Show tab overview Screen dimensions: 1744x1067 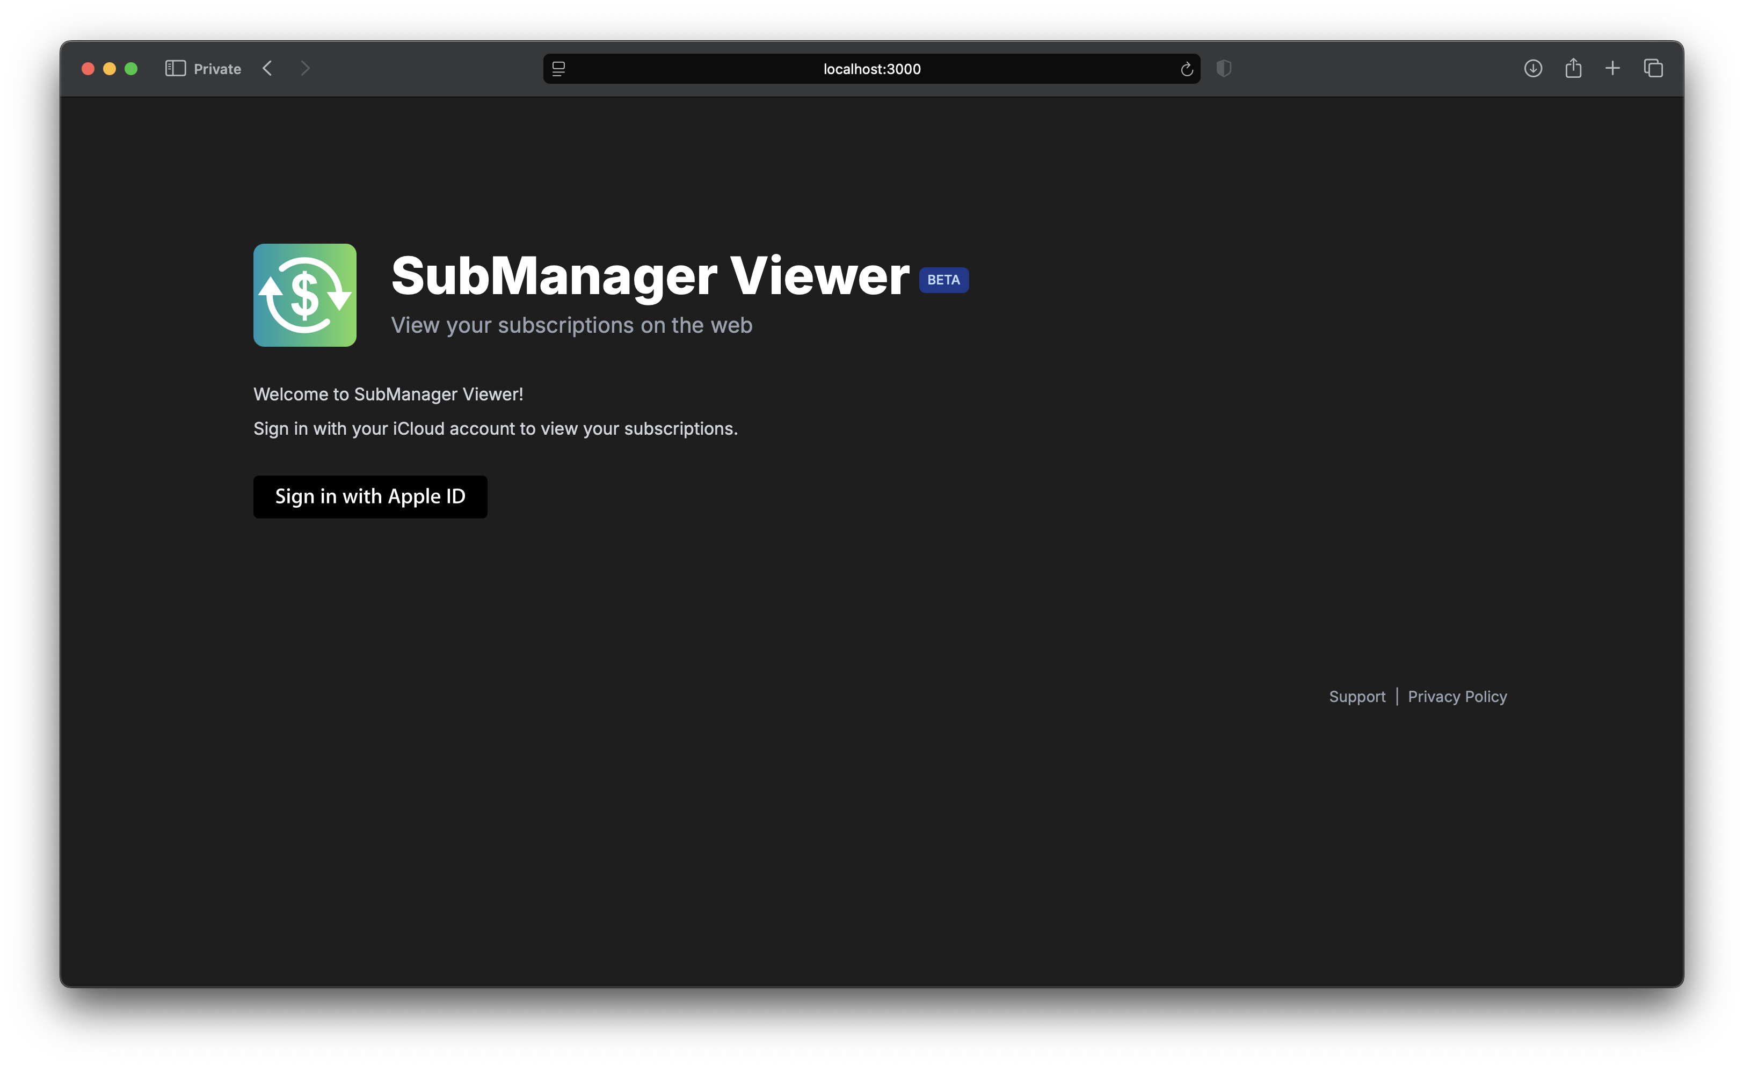[1653, 69]
